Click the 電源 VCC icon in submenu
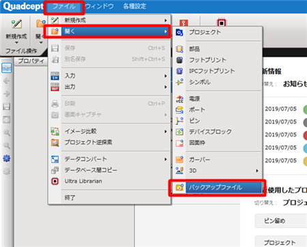The width and height of the screenshot is (307, 247). coord(179,99)
